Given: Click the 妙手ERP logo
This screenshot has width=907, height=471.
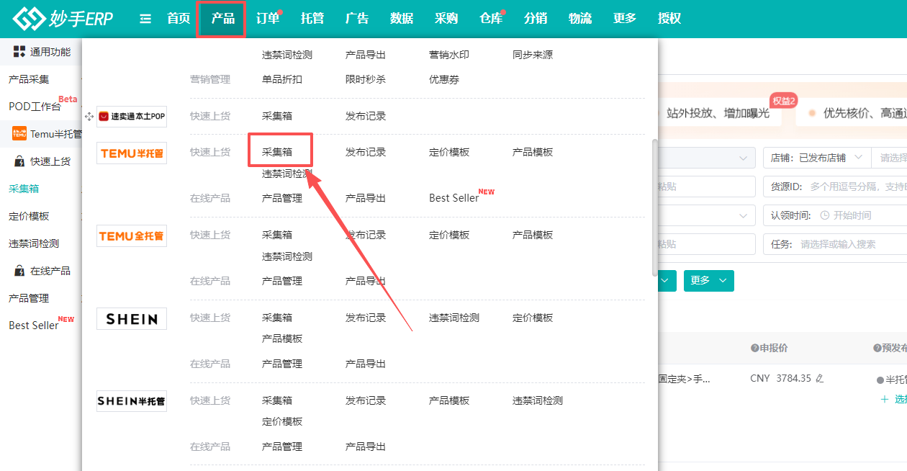Looking at the screenshot, I should pos(63,19).
